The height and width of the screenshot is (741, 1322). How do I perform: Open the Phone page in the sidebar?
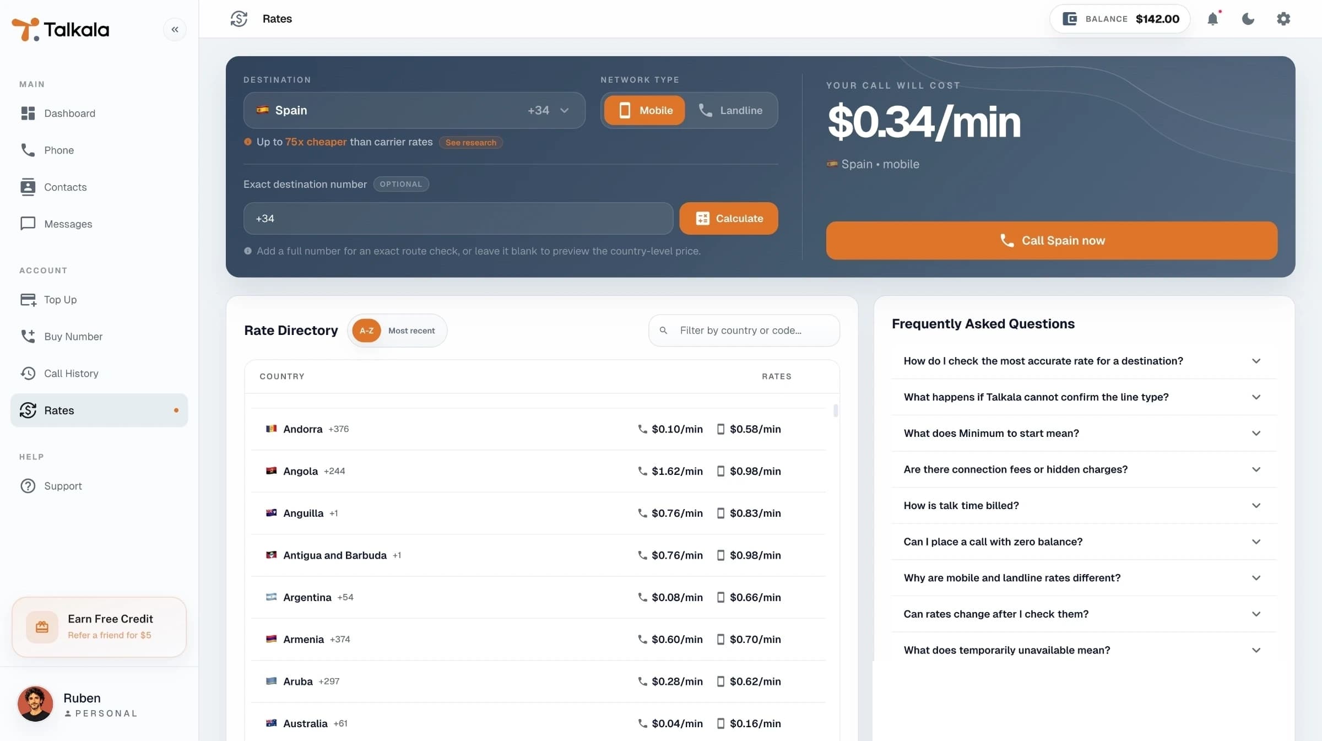pos(99,150)
